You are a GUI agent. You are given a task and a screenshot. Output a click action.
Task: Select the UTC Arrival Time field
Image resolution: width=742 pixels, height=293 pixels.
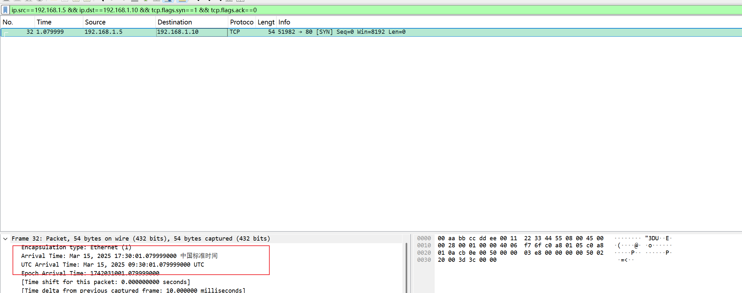click(112, 265)
